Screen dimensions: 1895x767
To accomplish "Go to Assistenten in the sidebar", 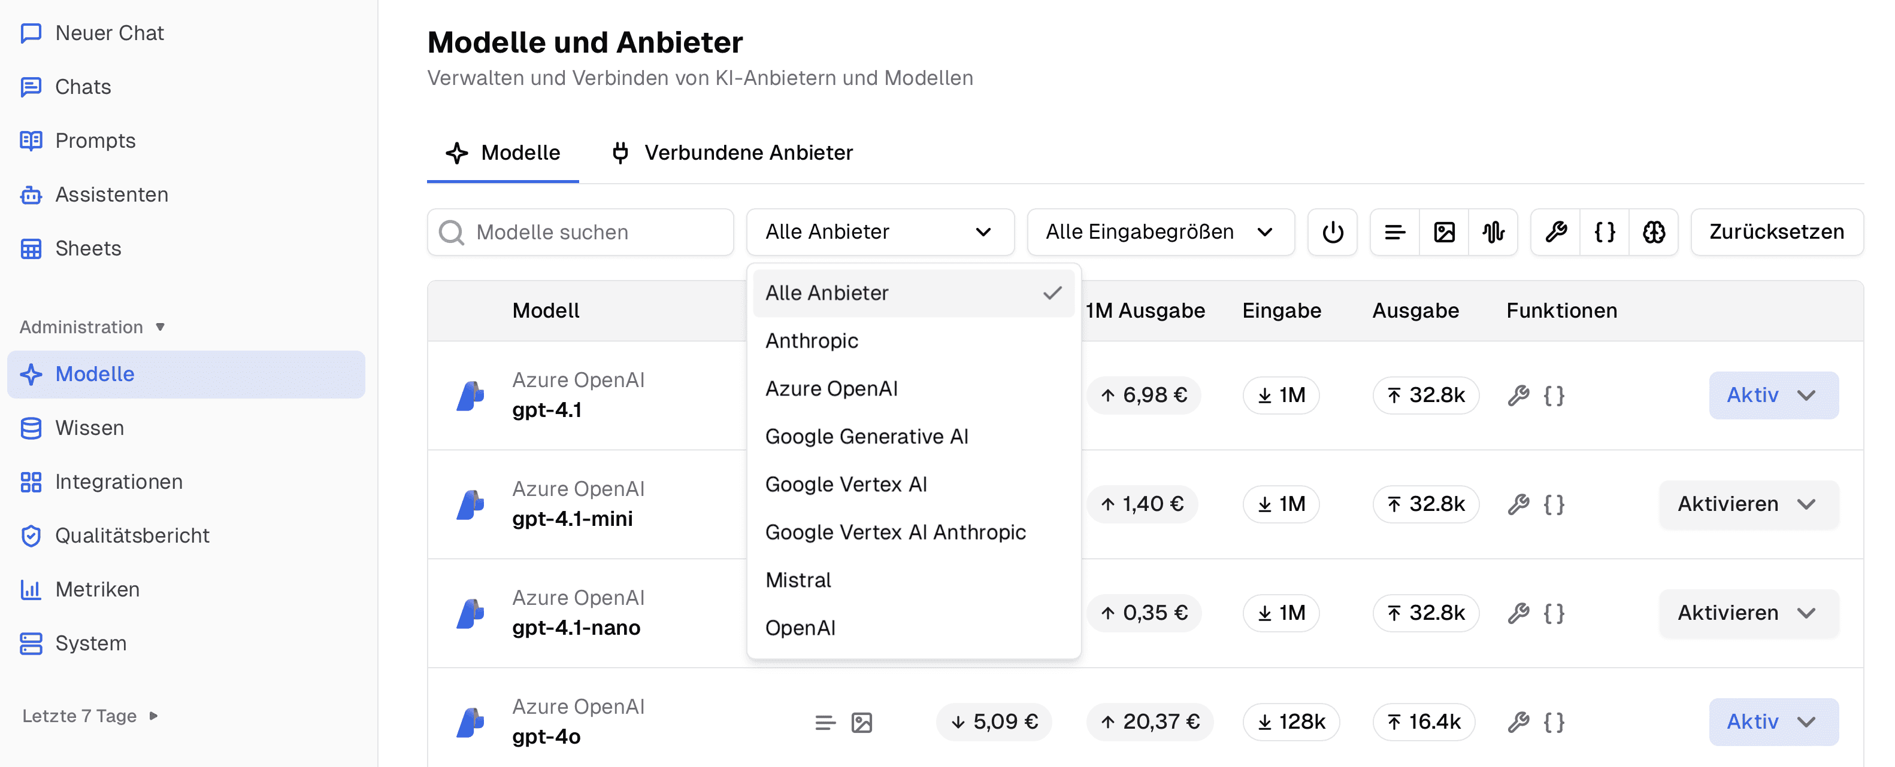I will pos(111,194).
